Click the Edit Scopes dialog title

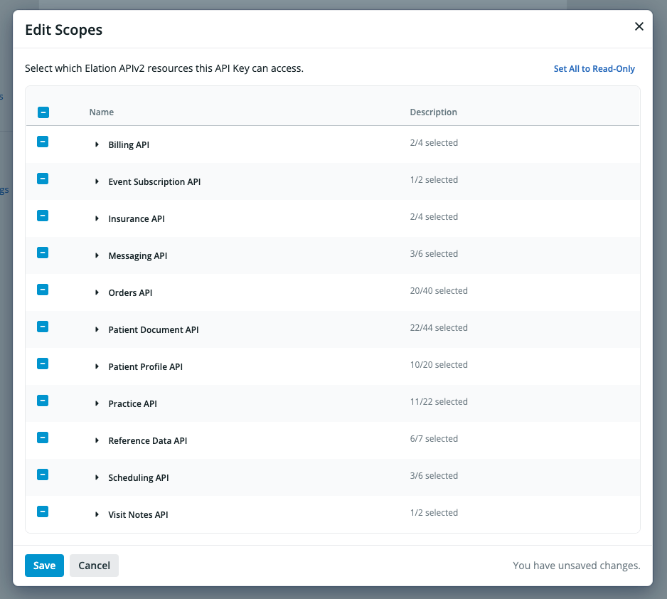[x=64, y=30]
